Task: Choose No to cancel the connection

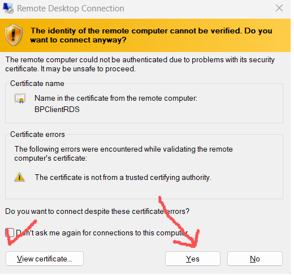Action: pos(255,259)
